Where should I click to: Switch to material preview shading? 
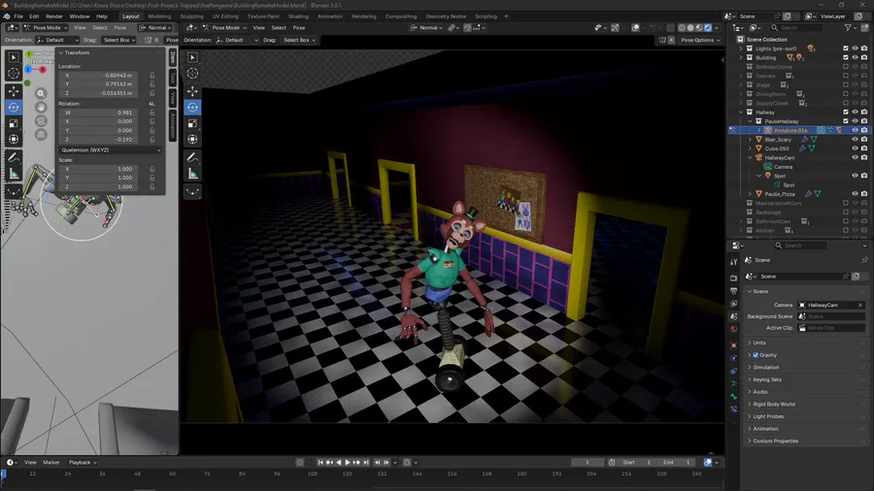[699, 27]
